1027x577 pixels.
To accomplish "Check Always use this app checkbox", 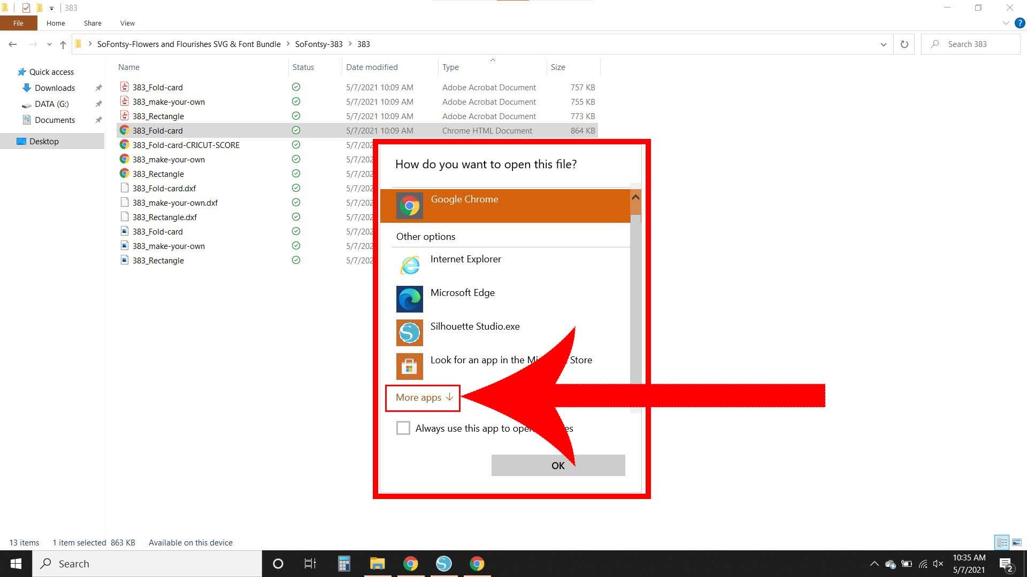I will tap(403, 428).
